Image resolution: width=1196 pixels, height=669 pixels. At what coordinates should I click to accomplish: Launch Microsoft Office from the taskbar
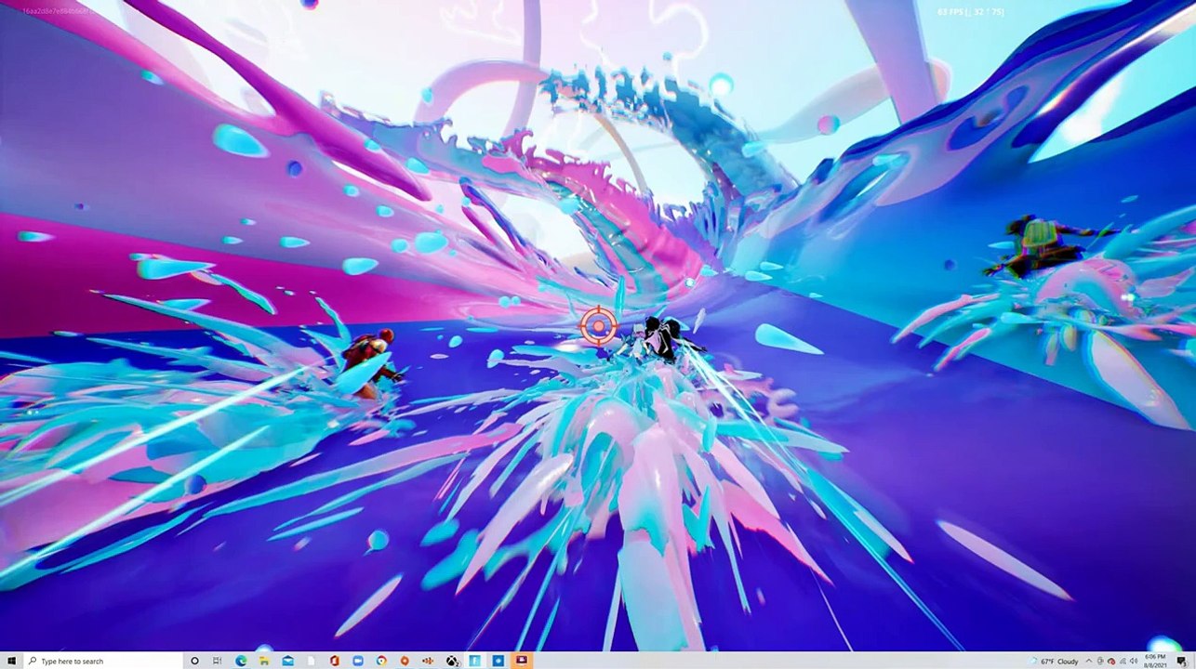(x=334, y=661)
